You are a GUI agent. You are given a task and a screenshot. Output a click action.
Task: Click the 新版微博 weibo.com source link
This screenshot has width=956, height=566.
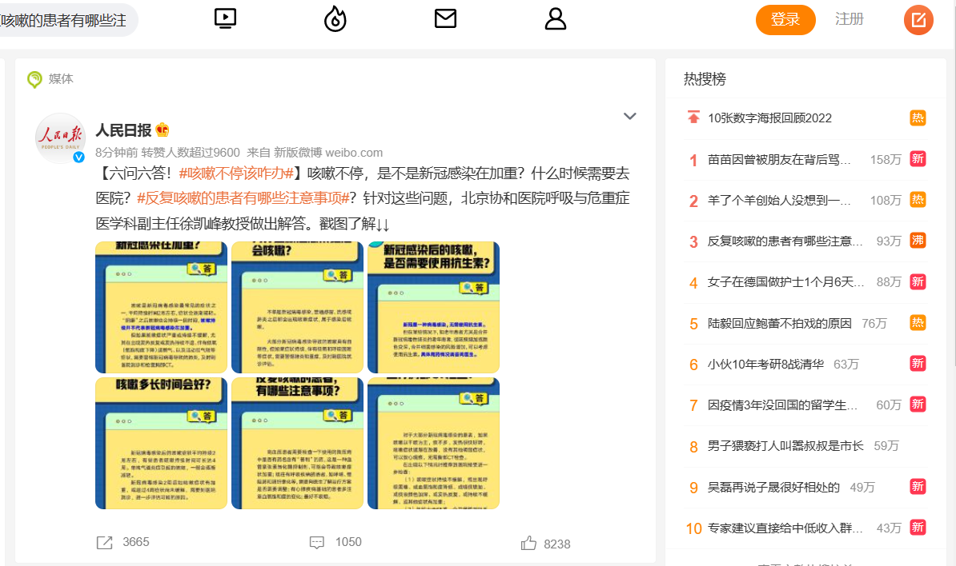tap(328, 153)
